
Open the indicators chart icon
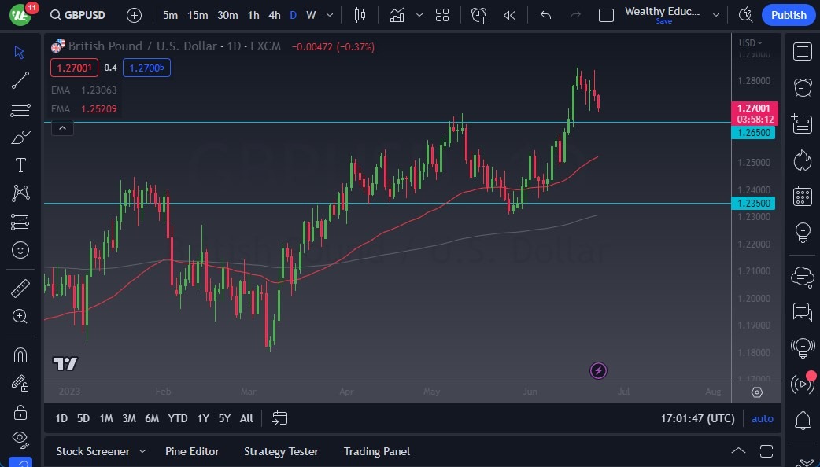click(397, 15)
